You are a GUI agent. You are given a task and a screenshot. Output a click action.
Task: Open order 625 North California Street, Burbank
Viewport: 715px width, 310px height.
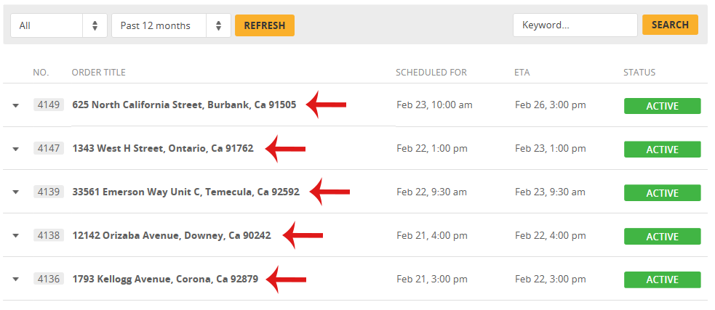(x=184, y=105)
